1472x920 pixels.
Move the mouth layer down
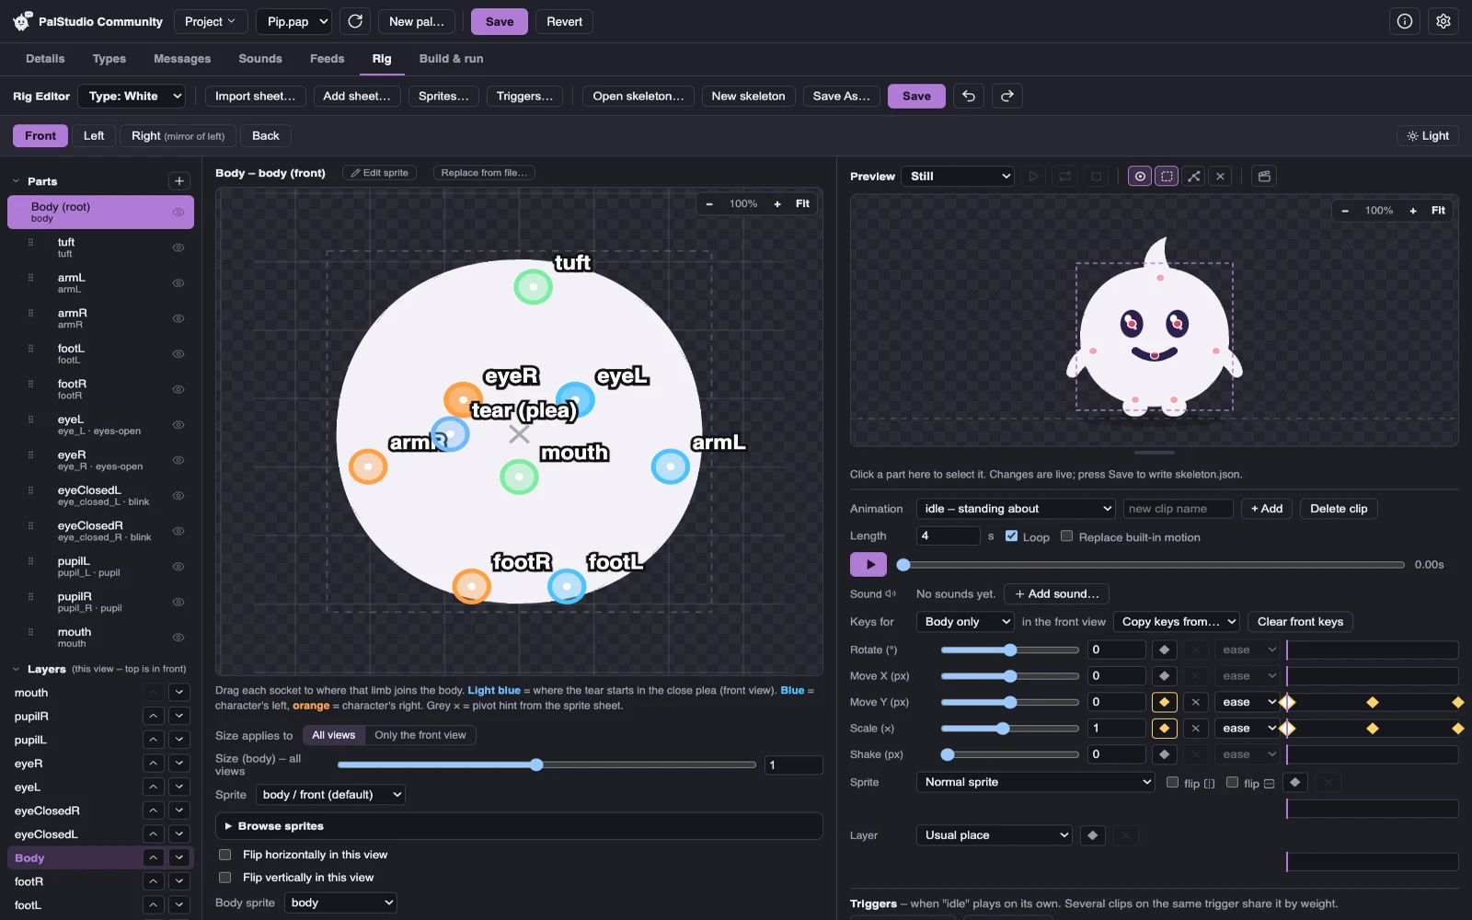(x=179, y=692)
